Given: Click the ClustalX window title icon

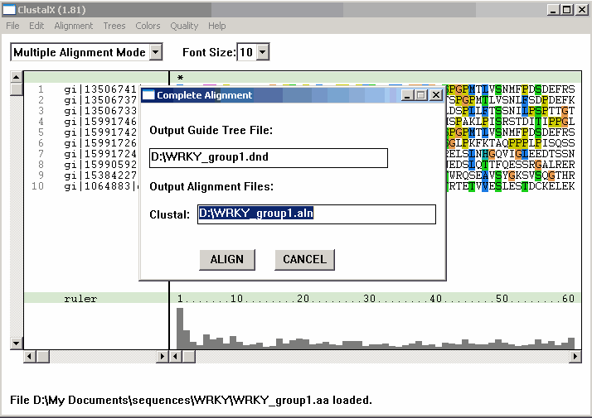Looking at the screenshot, I should [9, 10].
